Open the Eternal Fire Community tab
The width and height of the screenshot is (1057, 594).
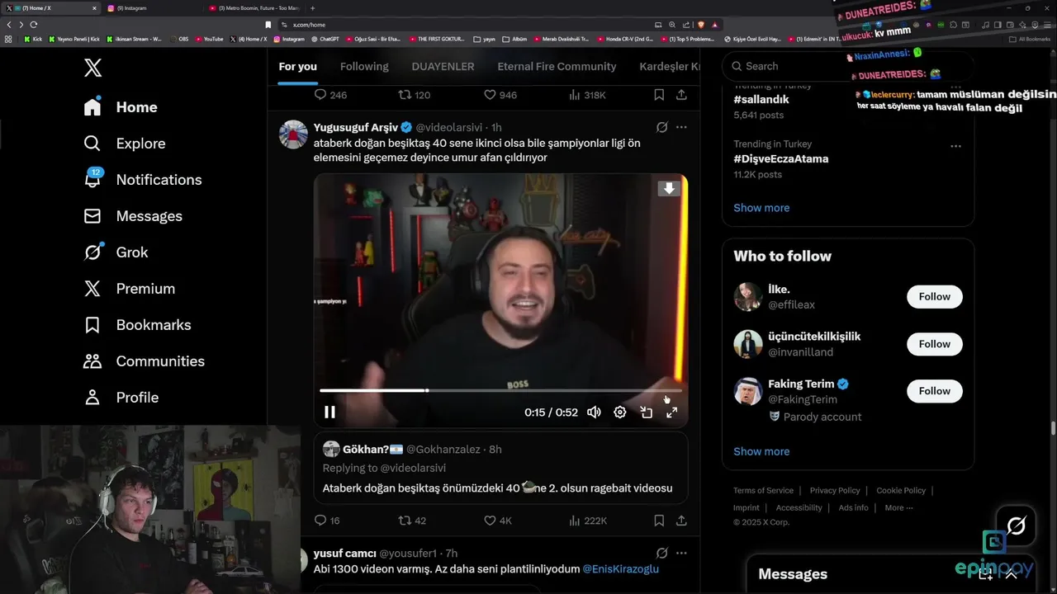(557, 66)
